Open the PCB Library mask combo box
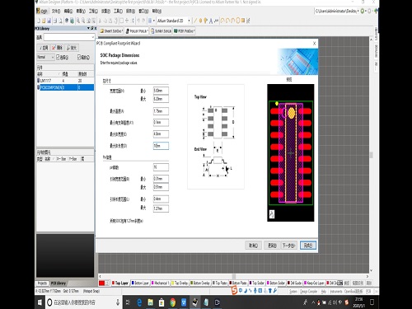Image resolution: width=412 pixels, height=309 pixels. 69,37
